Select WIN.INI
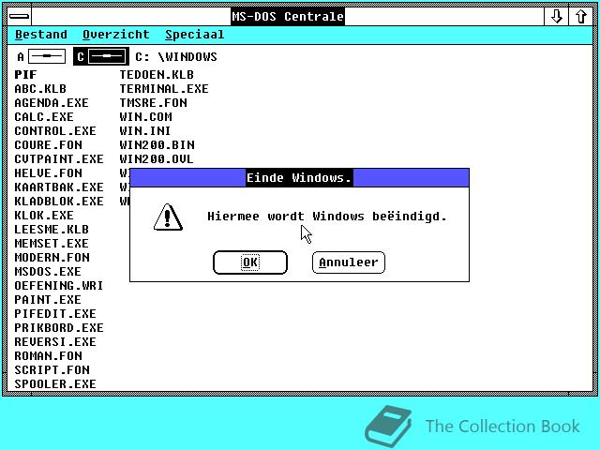Viewport: 600px width, 450px height. point(144,131)
